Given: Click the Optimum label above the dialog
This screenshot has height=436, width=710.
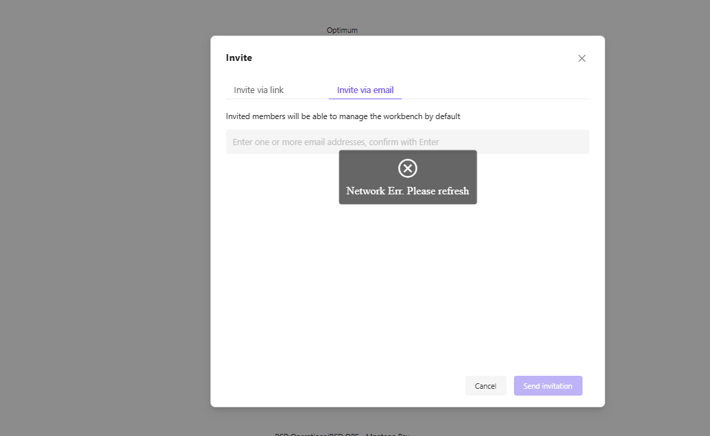Looking at the screenshot, I should 342,30.
